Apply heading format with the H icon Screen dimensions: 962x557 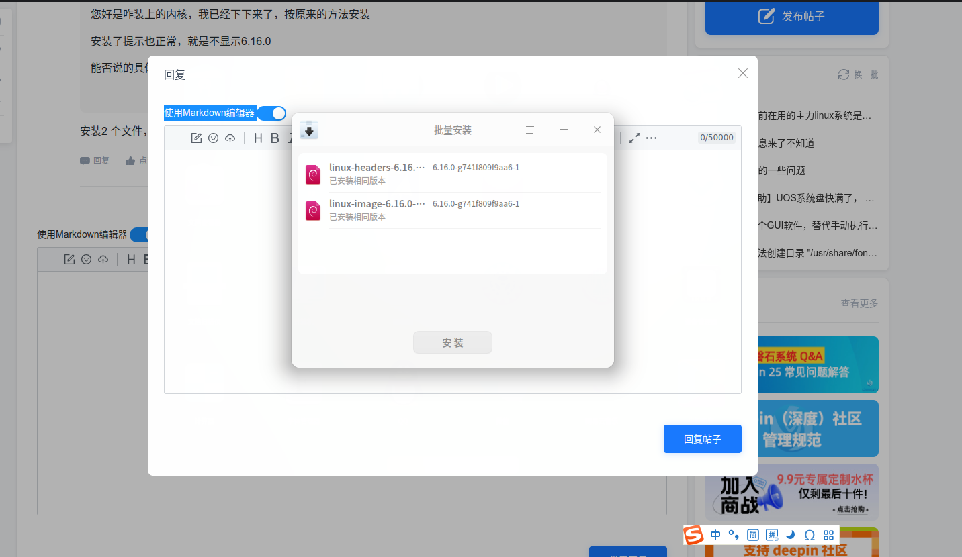point(258,138)
